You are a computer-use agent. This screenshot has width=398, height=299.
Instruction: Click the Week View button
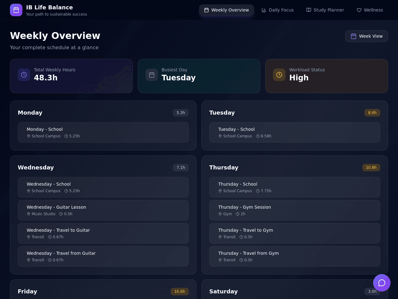[367, 36]
